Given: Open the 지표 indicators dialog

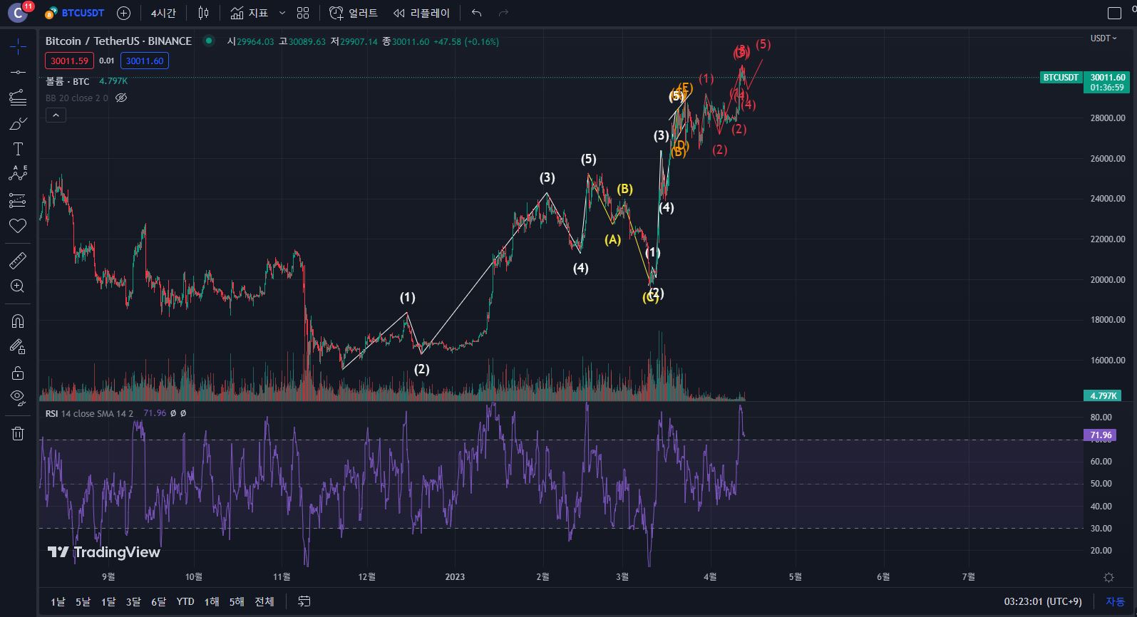Looking at the screenshot, I should click(x=249, y=13).
